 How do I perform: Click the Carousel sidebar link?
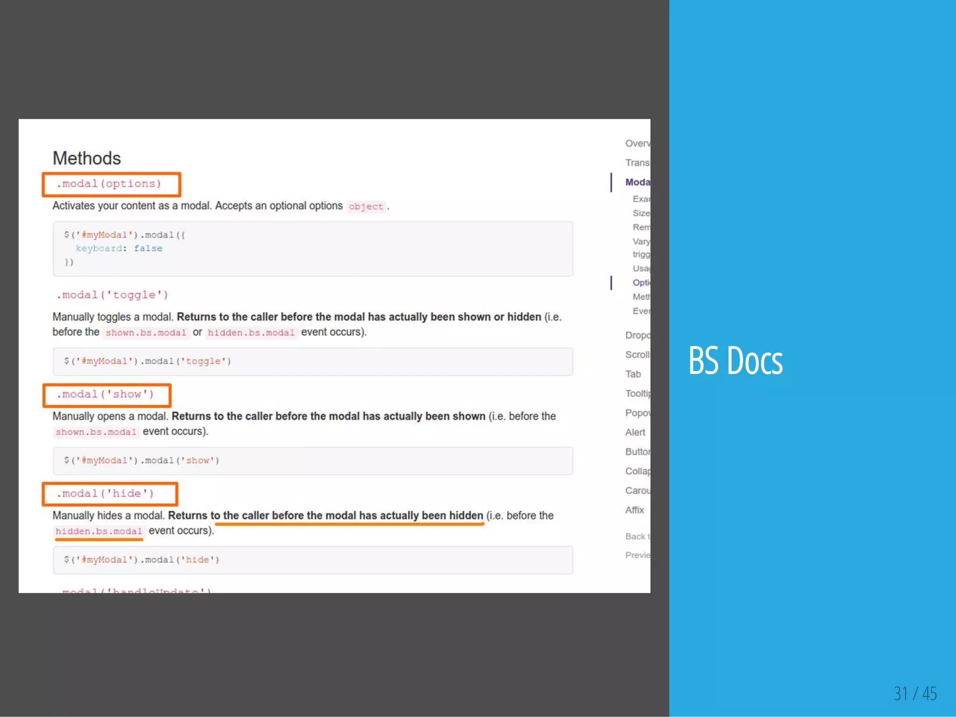pos(637,491)
